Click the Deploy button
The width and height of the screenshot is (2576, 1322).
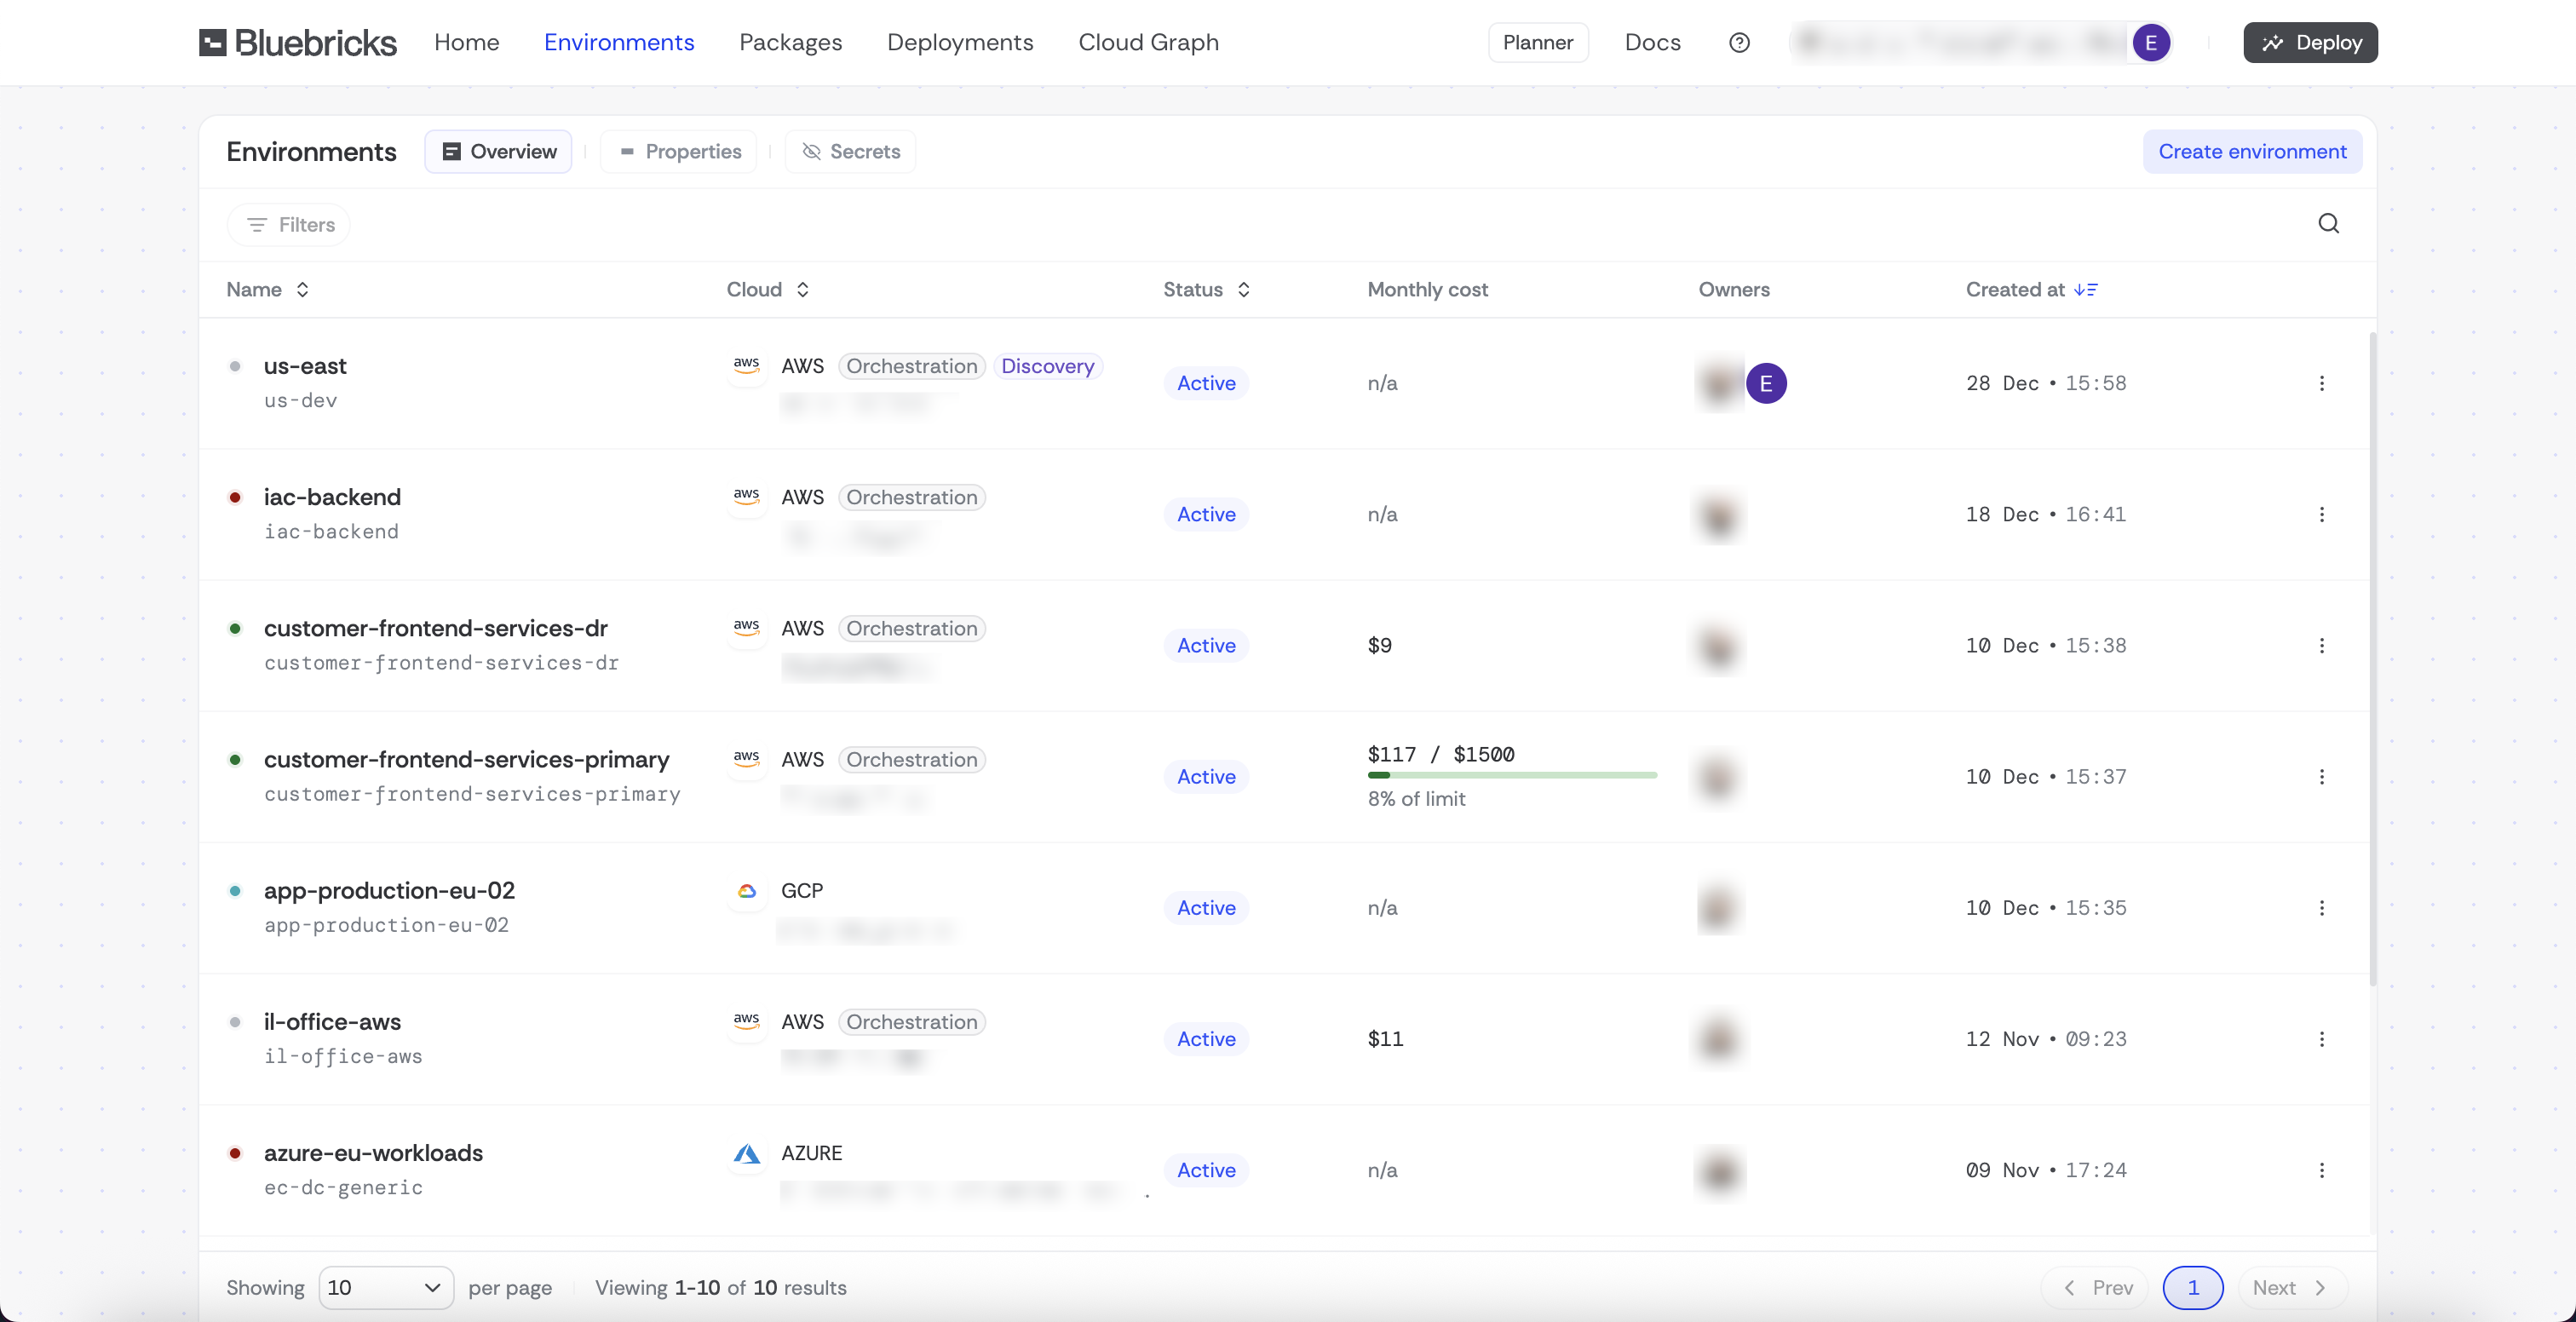[x=2310, y=43]
